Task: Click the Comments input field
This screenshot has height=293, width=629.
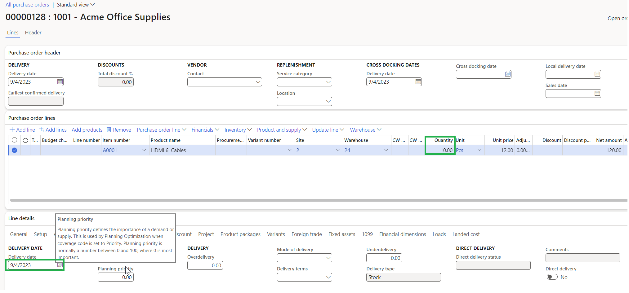Action: click(582, 258)
